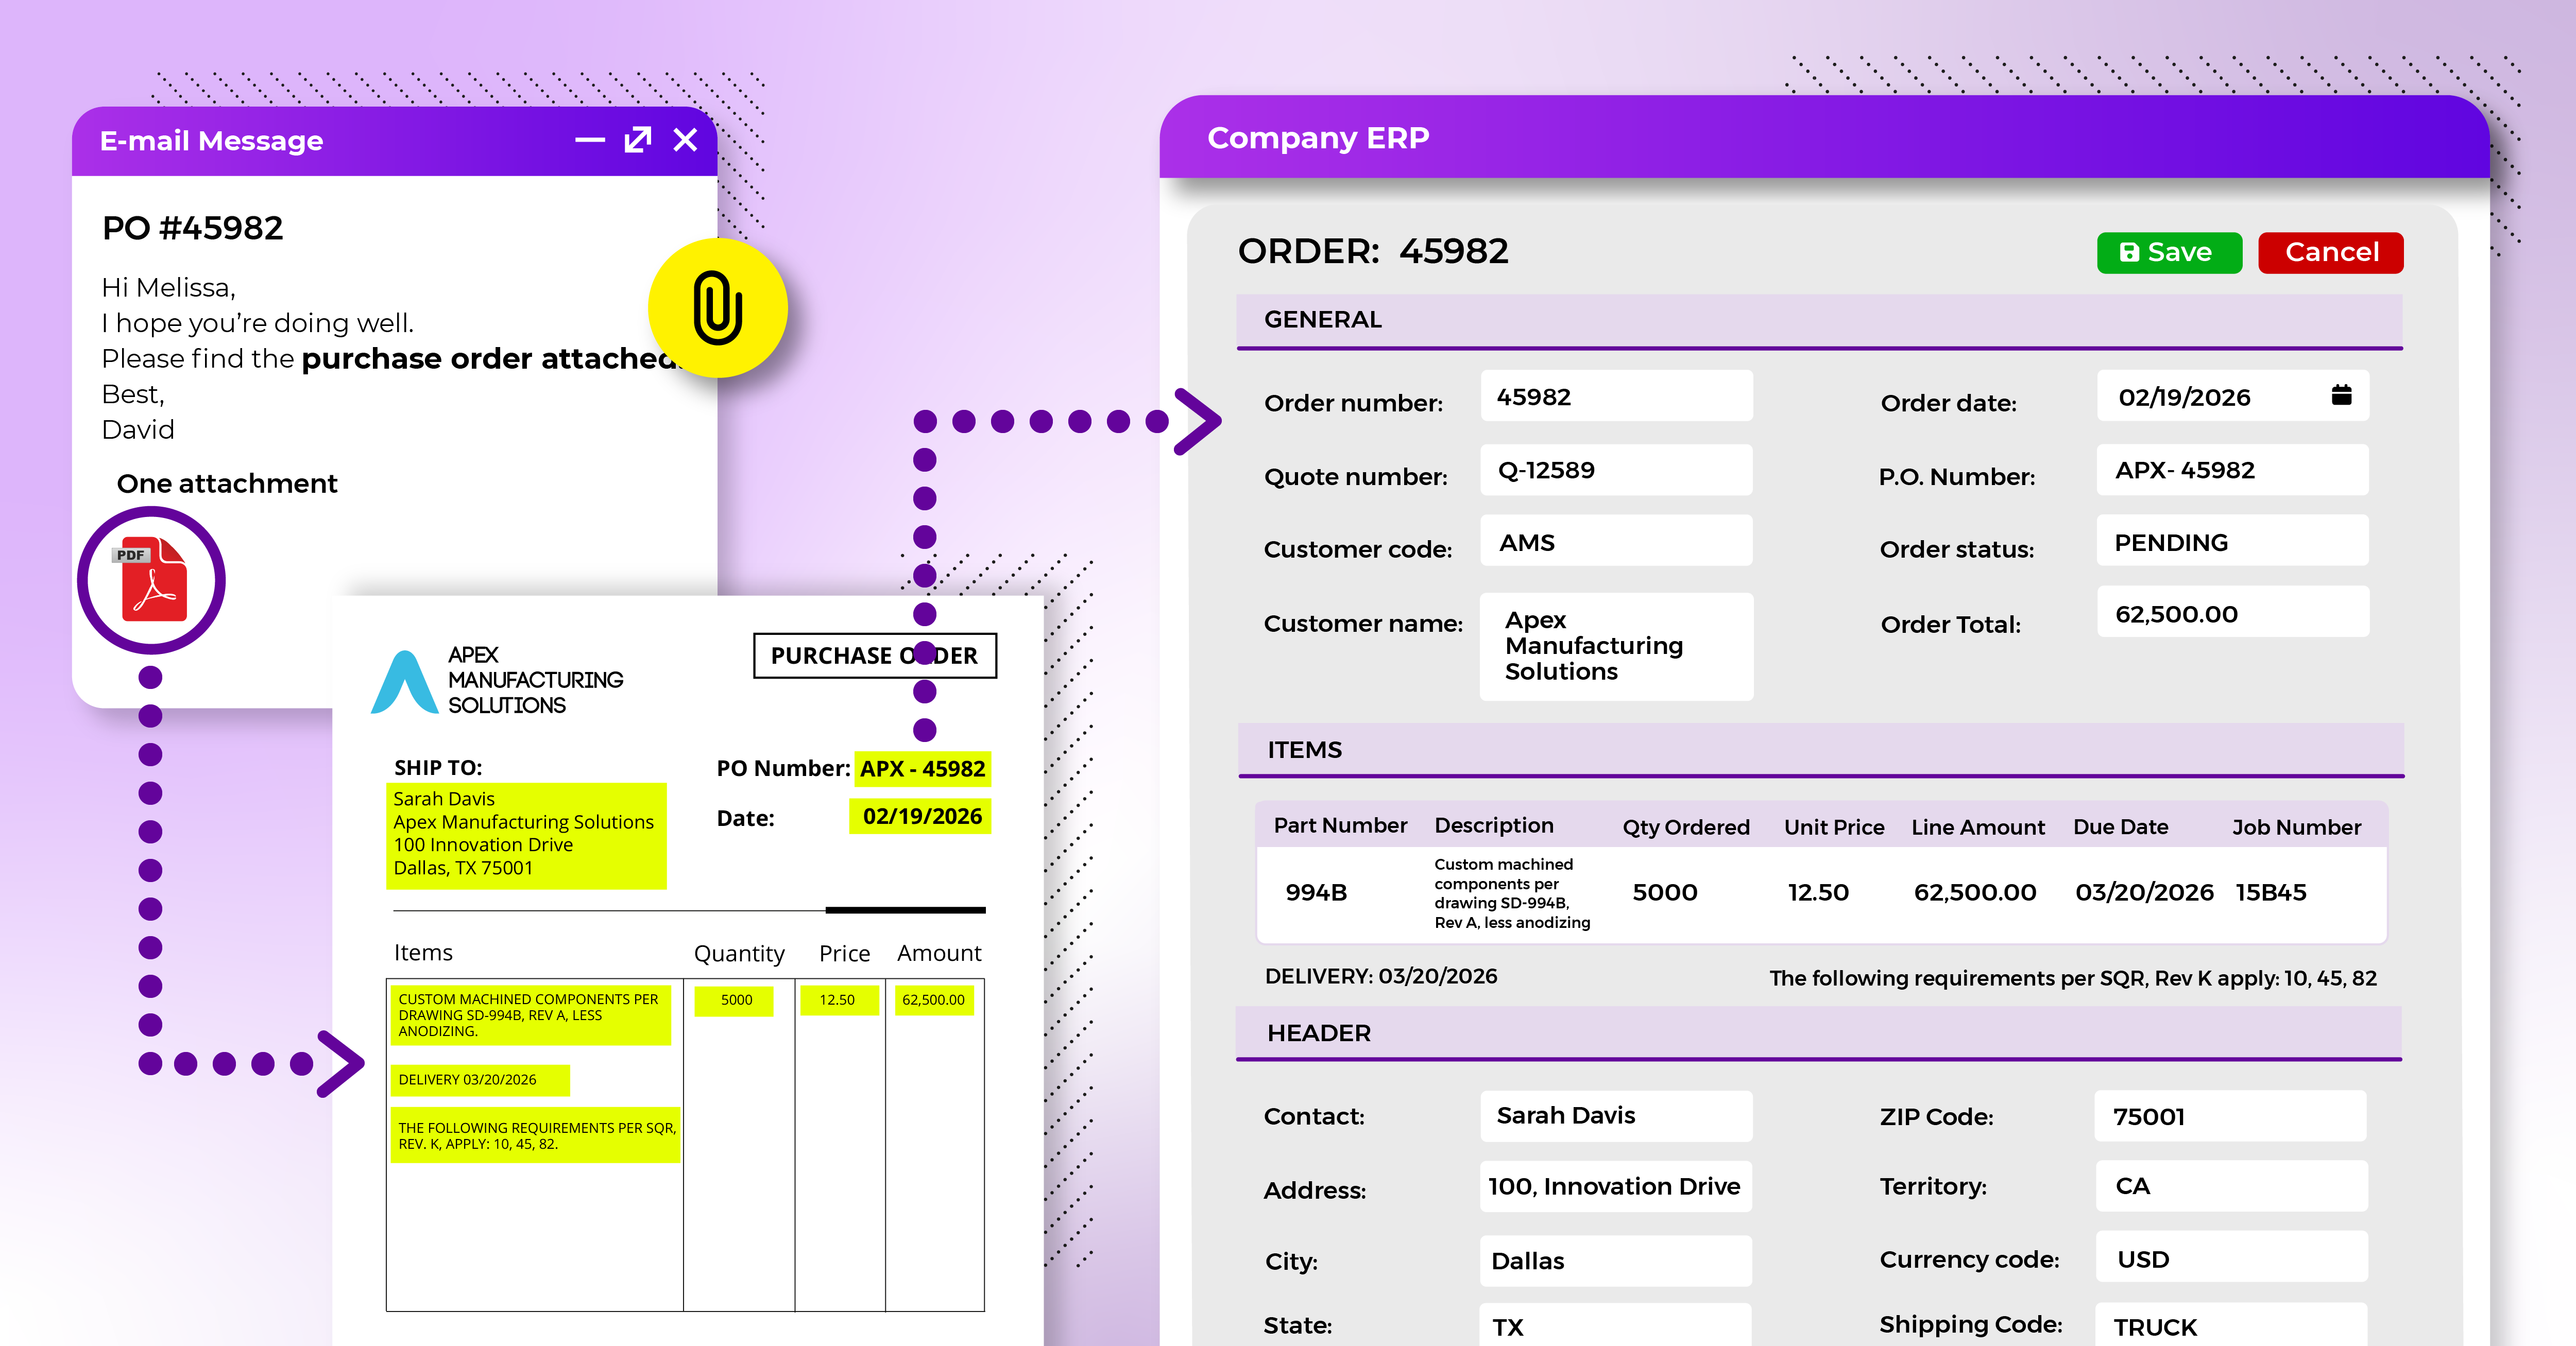Viewport: 2576px width, 1346px height.
Task: Expand the GENERAL section
Action: pos(1322,320)
